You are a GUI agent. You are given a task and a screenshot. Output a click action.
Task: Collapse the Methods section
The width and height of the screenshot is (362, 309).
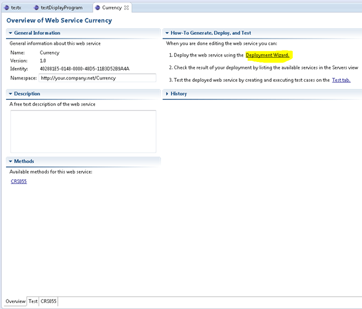(x=10, y=161)
